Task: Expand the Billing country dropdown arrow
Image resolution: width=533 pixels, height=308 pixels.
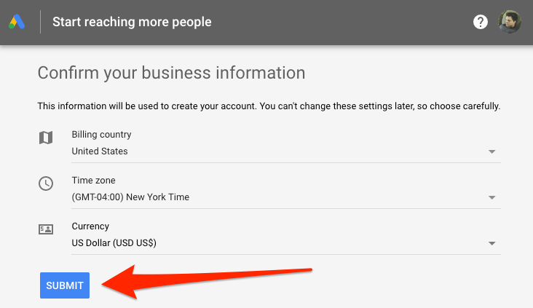Action: (x=492, y=152)
